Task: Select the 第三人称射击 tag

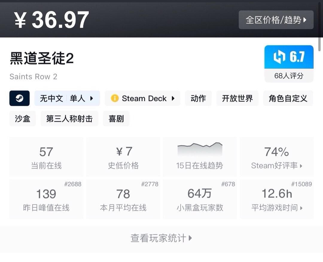Action: click(x=69, y=118)
